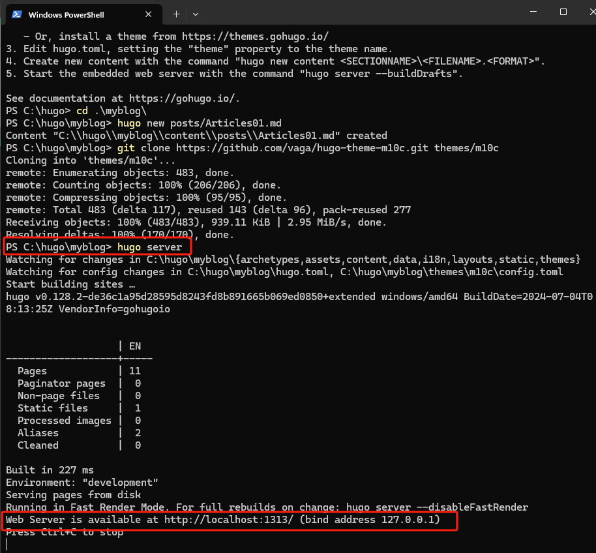Click the PowerShell icon in the tab
Image resolution: width=596 pixels, height=553 pixels.
tap(17, 14)
